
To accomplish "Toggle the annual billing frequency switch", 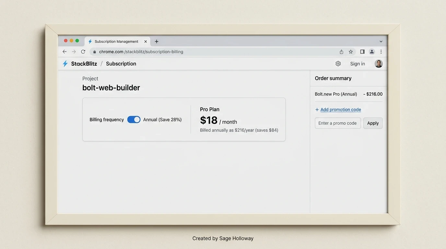I will click(x=134, y=120).
